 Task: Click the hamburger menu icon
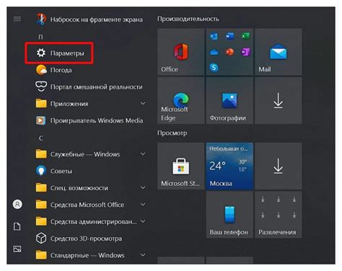coord(17,19)
